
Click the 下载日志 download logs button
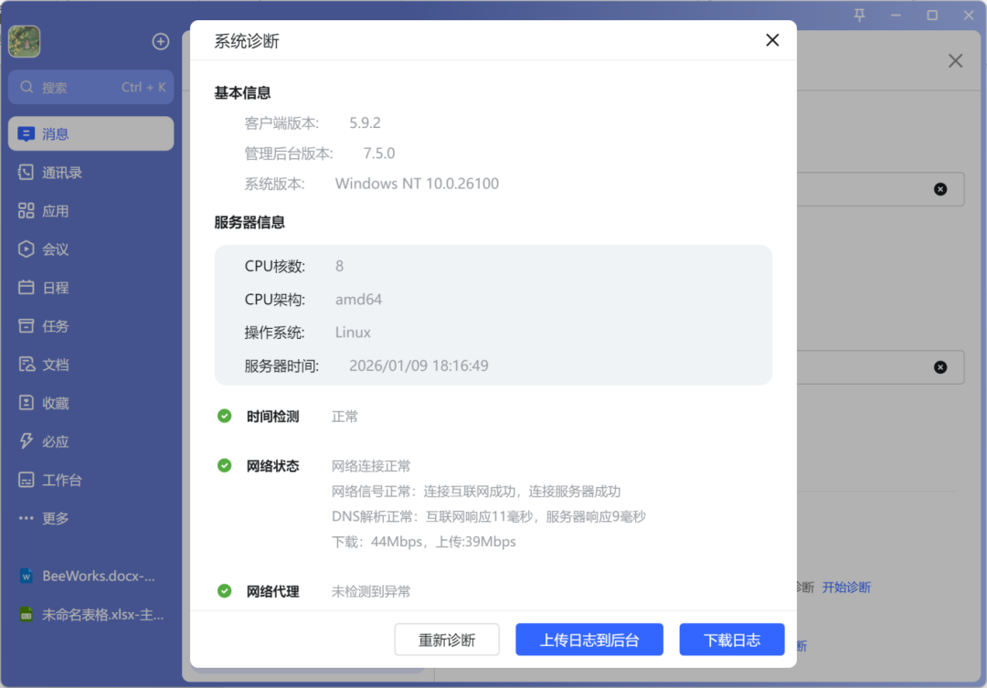click(x=731, y=639)
